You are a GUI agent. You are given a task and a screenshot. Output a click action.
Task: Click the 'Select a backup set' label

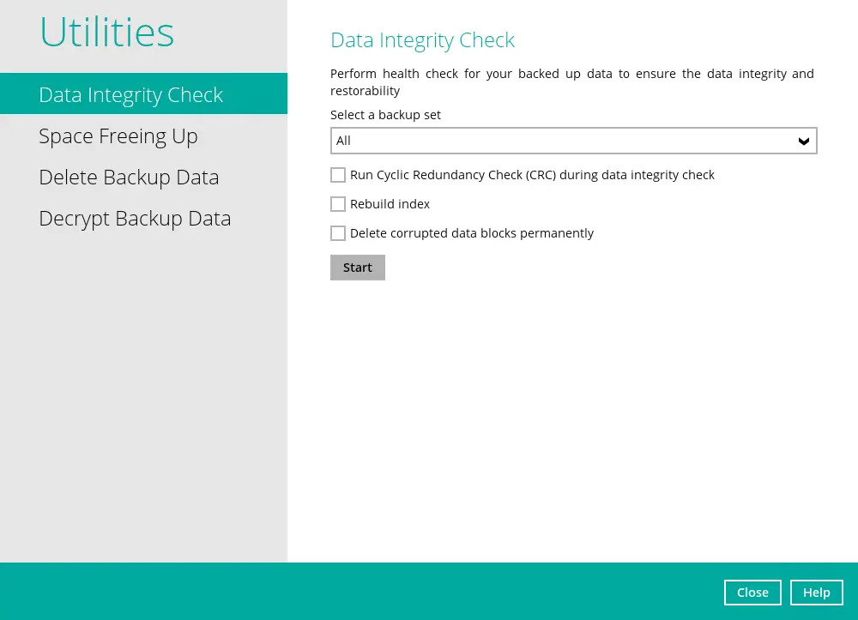point(385,115)
